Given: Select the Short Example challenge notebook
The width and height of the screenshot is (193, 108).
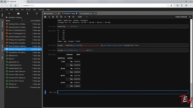Looking at the screenshot, I should (23, 46).
